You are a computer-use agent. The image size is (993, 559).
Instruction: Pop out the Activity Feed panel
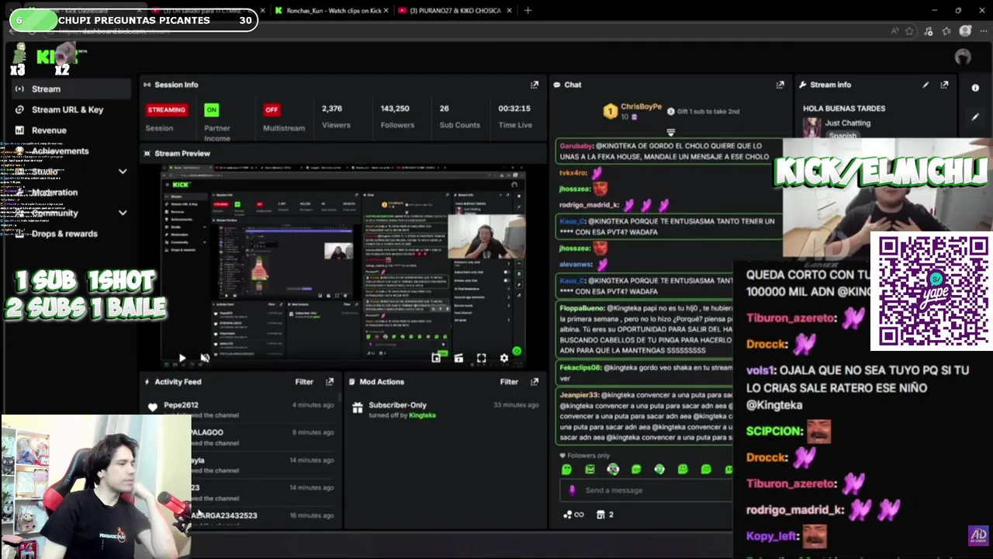330,382
